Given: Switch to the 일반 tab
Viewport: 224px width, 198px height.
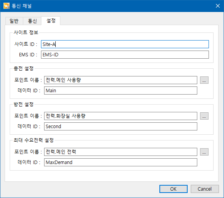Looking at the screenshot, I should click(x=14, y=21).
